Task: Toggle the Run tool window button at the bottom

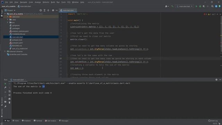Action: pyautogui.click(x=7, y=121)
